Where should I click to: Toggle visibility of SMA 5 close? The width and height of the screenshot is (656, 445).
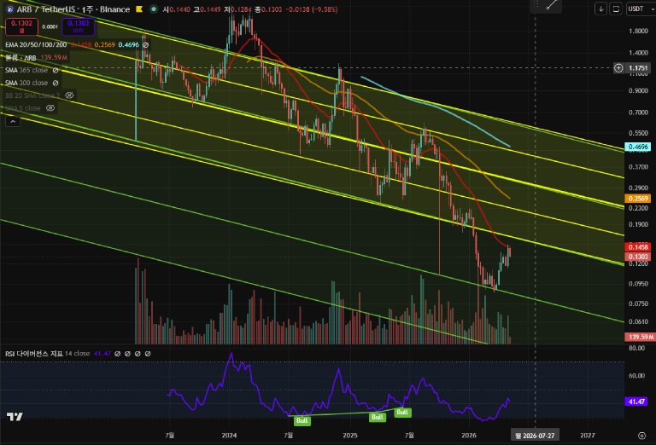[50, 108]
